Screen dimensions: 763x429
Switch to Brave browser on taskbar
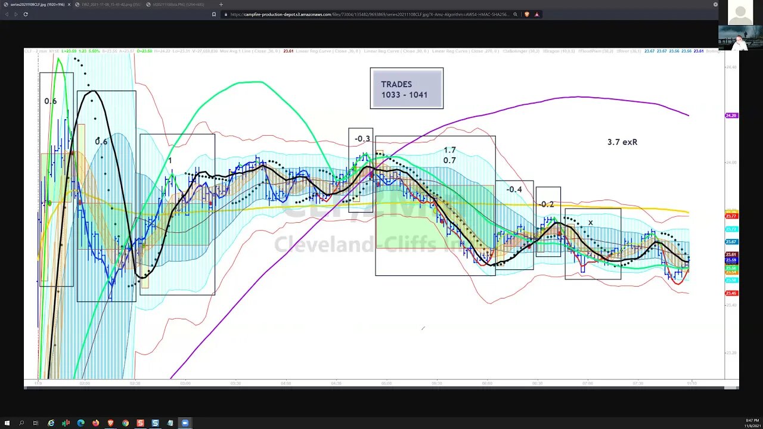click(x=110, y=423)
